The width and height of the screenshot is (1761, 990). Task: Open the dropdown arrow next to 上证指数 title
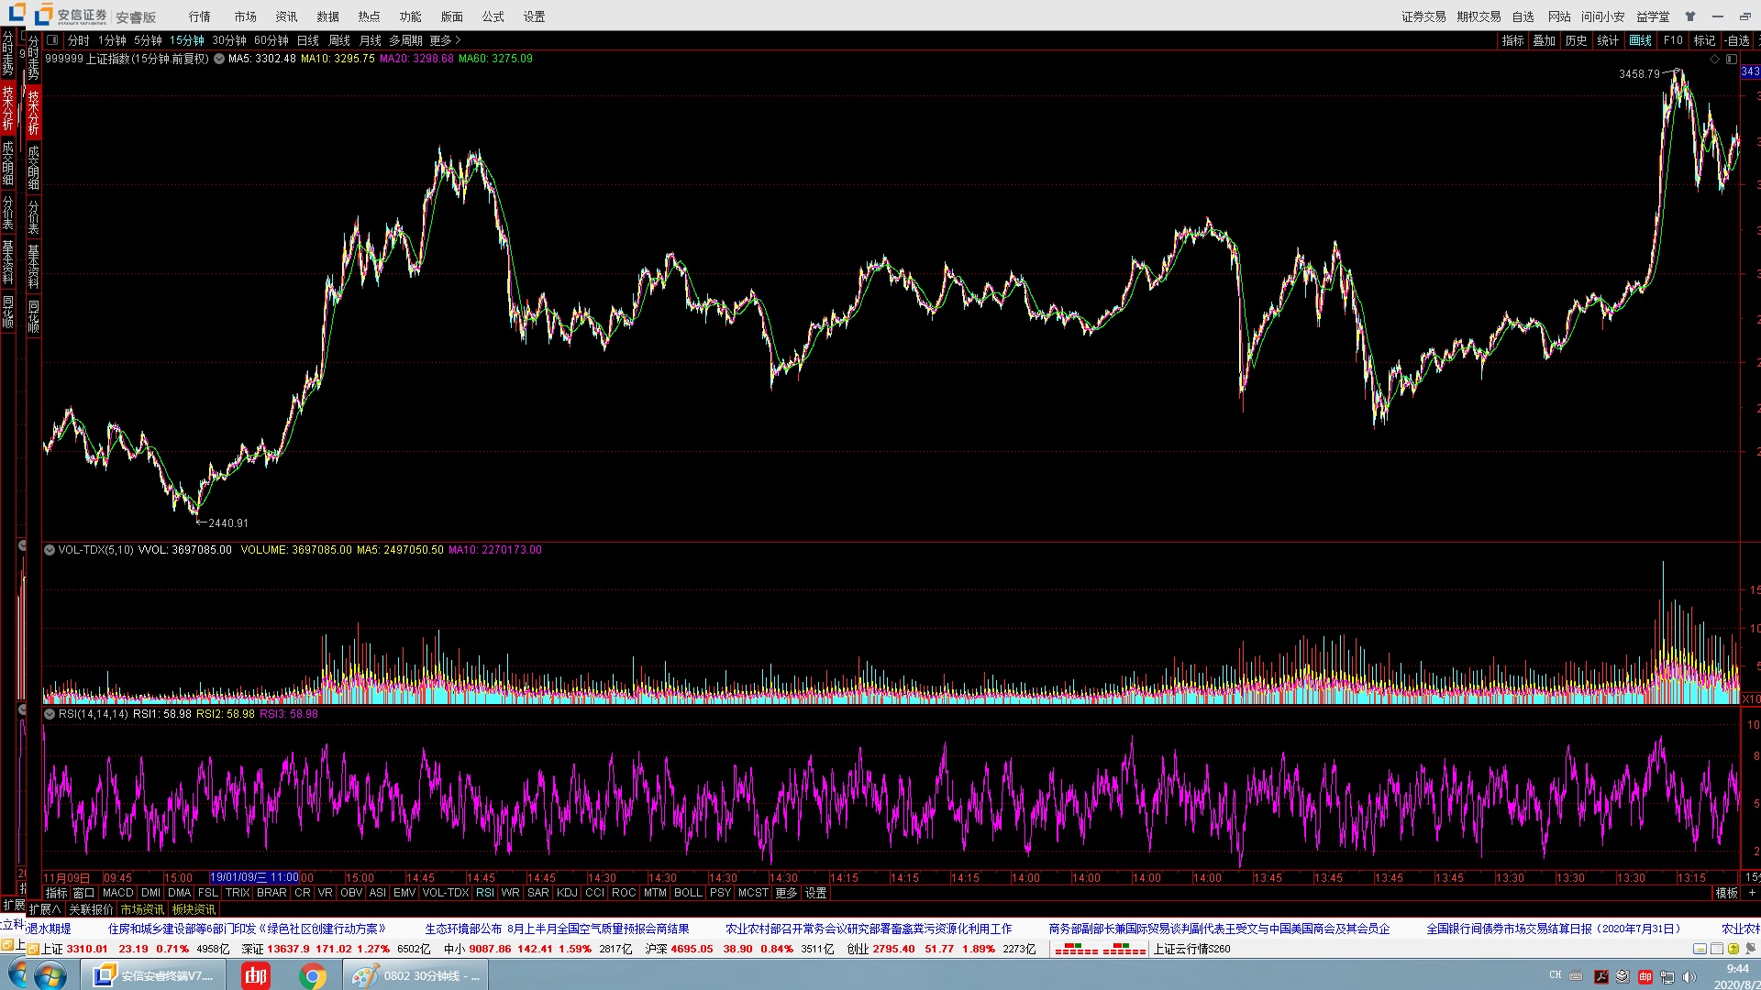click(x=219, y=59)
